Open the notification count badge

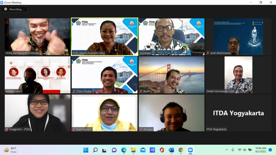point(270,150)
